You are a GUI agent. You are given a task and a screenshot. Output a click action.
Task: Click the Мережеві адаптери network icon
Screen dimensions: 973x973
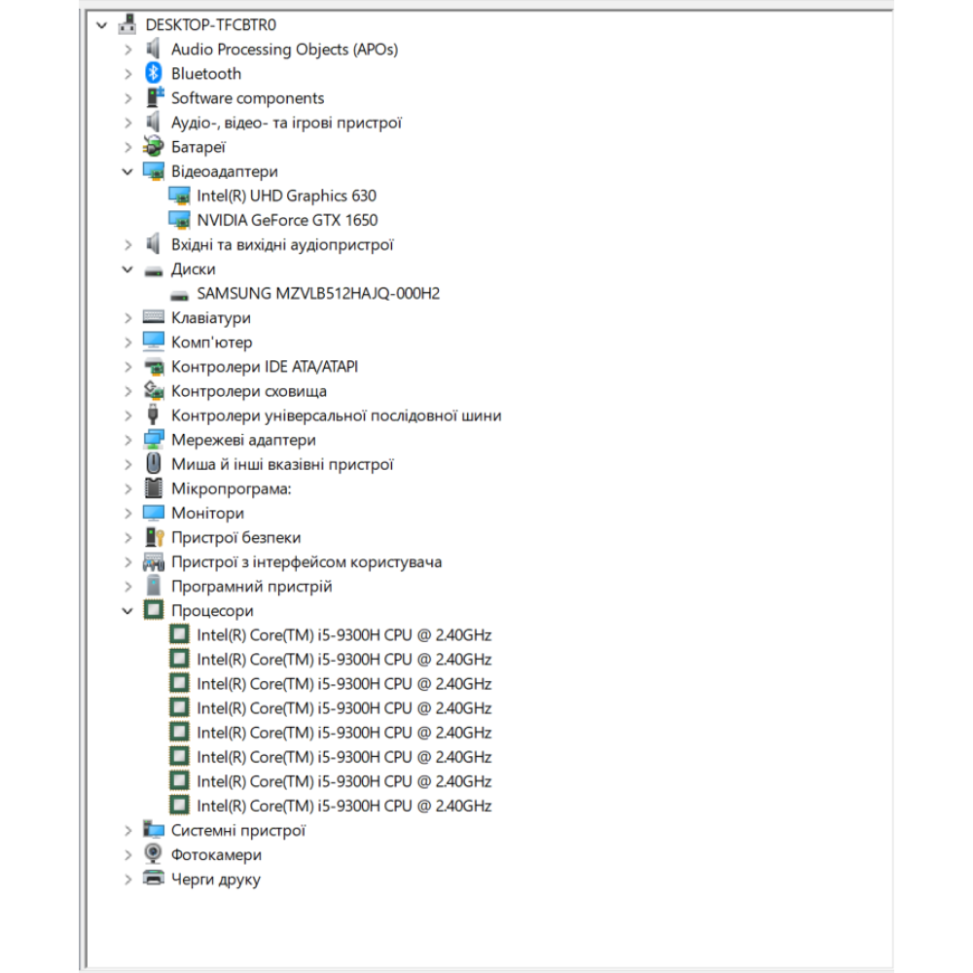[154, 440]
